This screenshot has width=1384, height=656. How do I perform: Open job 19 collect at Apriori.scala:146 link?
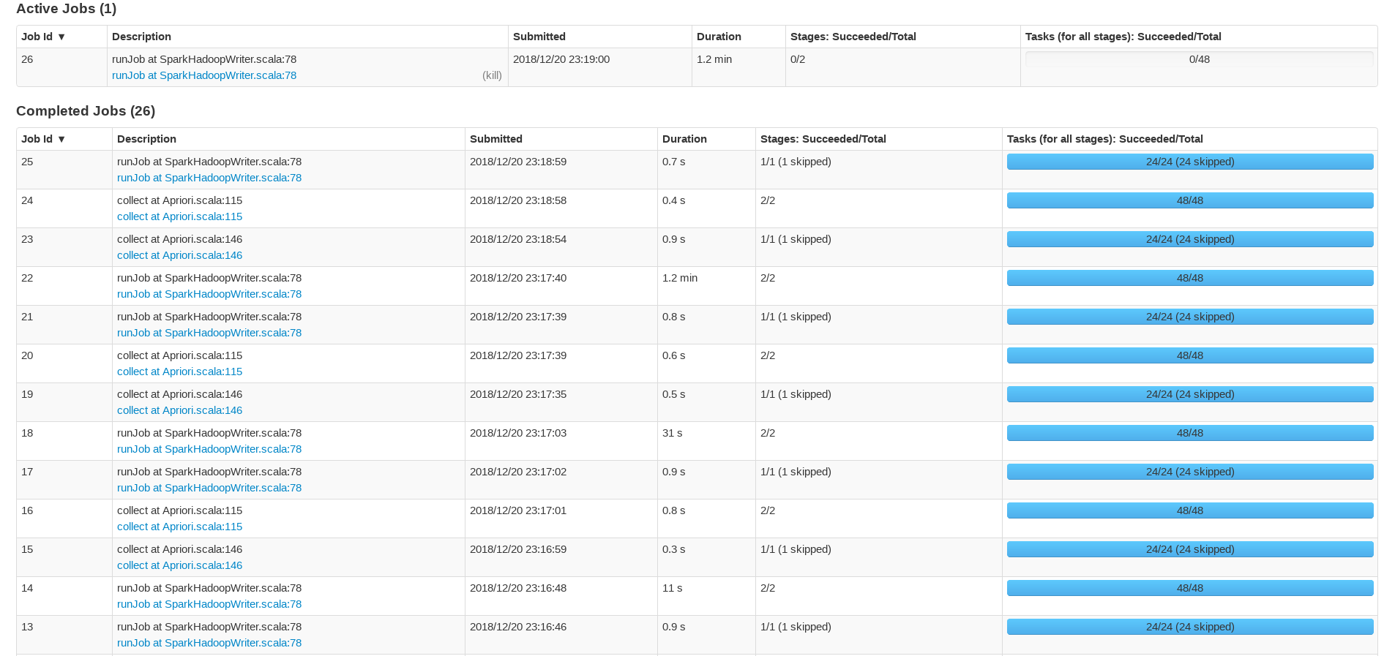pos(179,410)
